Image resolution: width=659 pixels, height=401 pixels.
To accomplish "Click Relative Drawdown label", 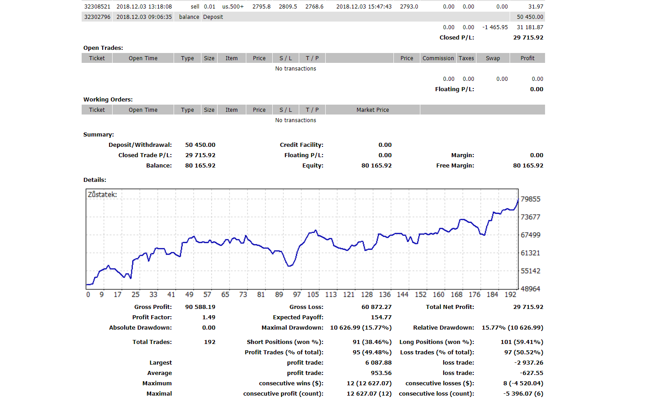I will (x=444, y=328).
